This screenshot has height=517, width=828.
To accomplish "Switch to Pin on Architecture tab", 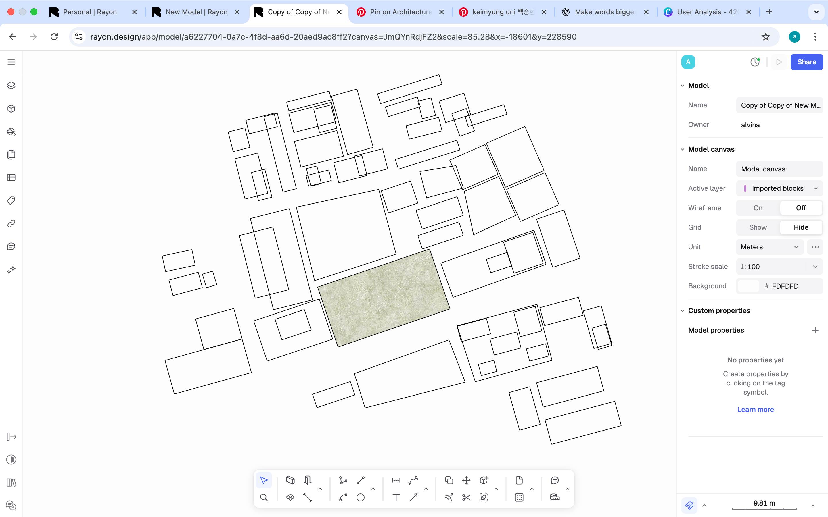I will tap(400, 12).
